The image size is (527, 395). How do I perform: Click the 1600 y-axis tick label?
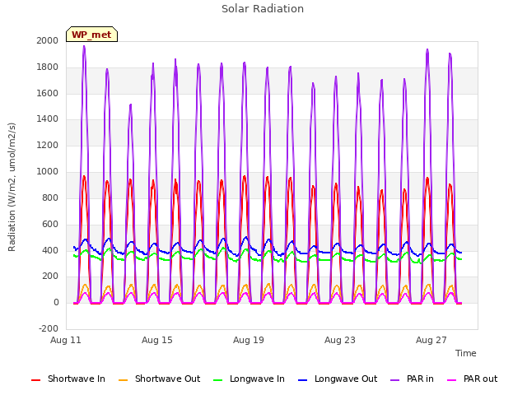[x=48, y=93]
